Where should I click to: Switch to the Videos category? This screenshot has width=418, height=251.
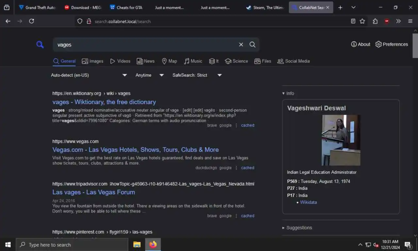click(x=120, y=61)
